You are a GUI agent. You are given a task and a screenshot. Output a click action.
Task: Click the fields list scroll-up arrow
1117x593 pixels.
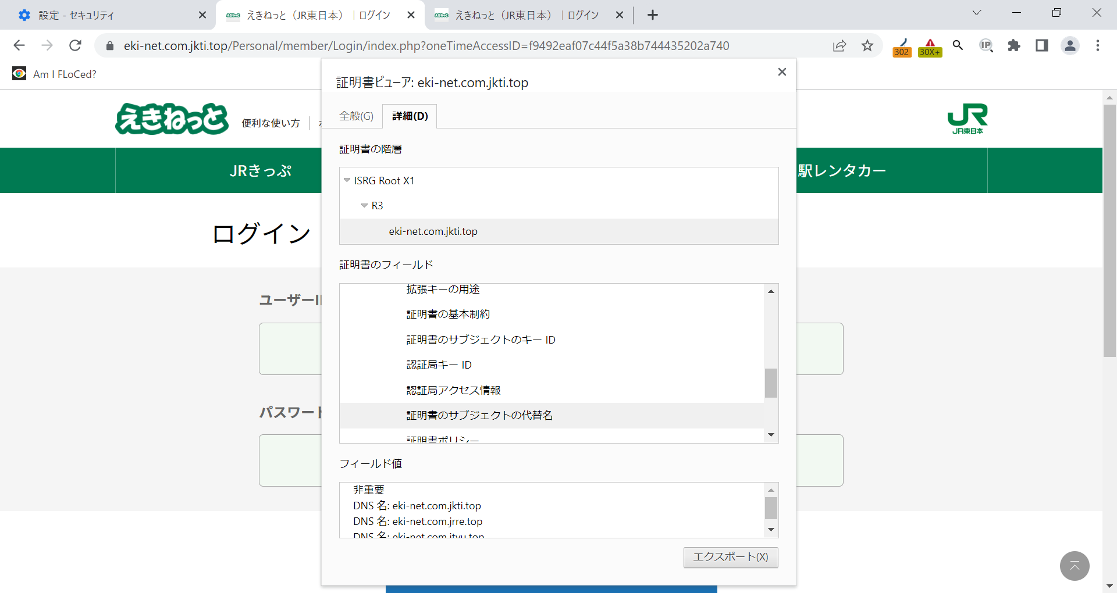[771, 291]
